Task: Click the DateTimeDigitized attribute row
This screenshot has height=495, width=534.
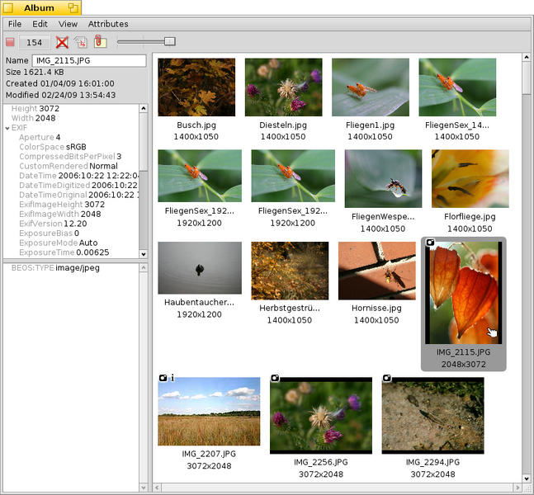Action: pyautogui.click(x=78, y=185)
